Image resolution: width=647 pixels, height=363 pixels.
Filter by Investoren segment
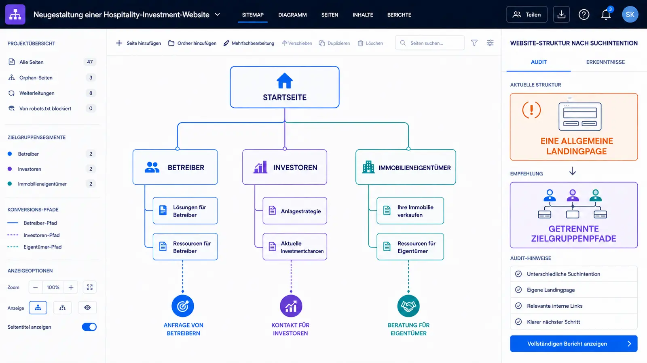tap(52, 169)
